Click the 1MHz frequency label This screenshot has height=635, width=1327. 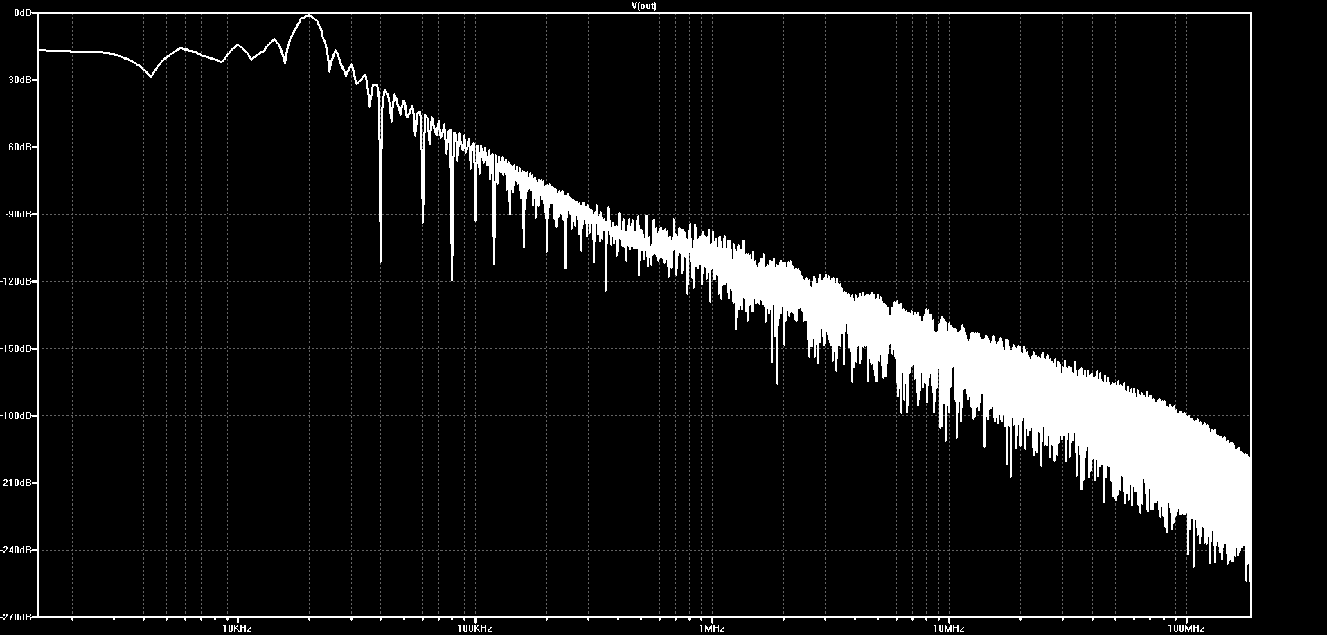tap(712, 628)
